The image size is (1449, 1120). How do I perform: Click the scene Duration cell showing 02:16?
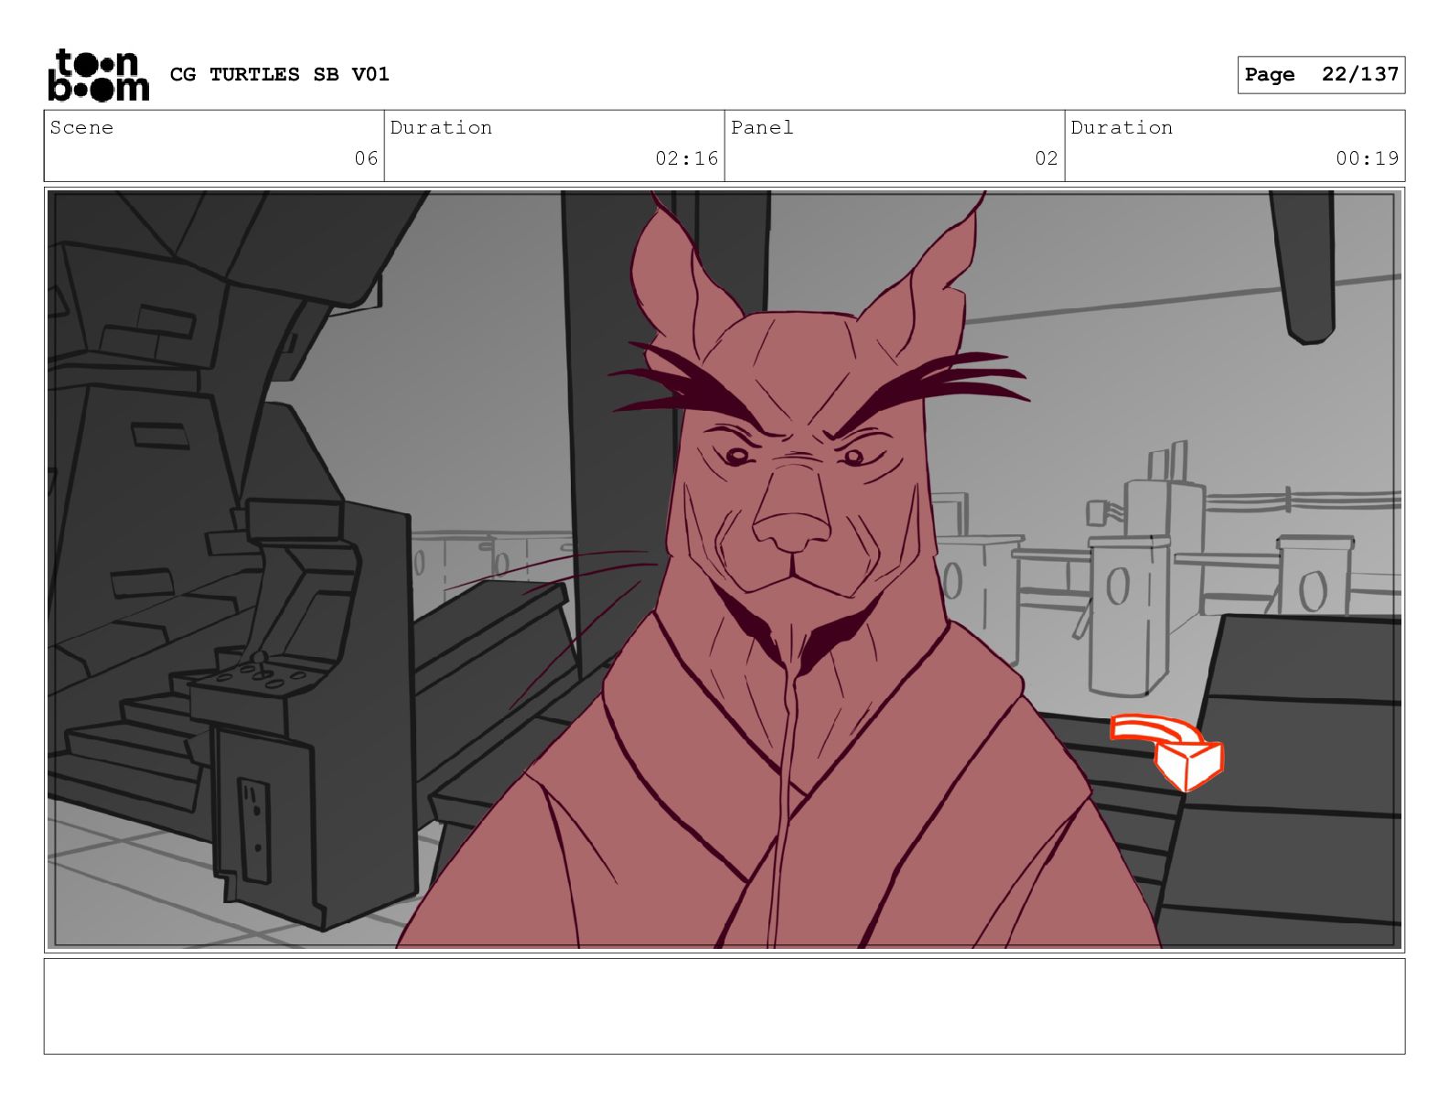tap(554, 145)
